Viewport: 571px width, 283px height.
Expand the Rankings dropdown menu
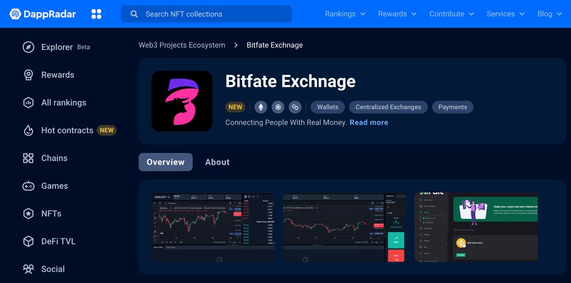345,14
